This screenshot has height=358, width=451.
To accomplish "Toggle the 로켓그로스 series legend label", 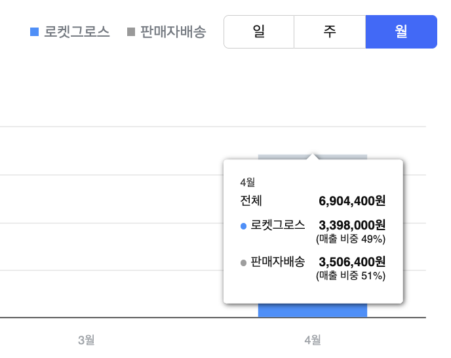I will (x=77, y=31).
